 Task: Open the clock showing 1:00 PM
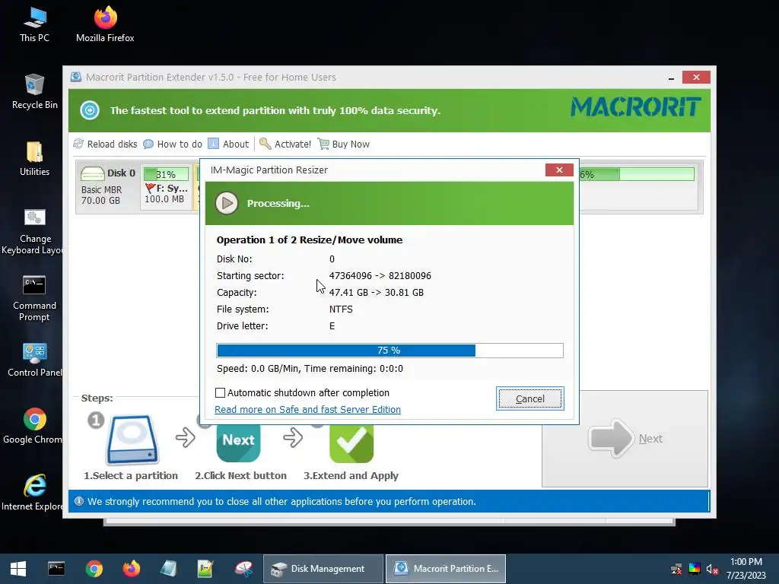coord(746,569)
